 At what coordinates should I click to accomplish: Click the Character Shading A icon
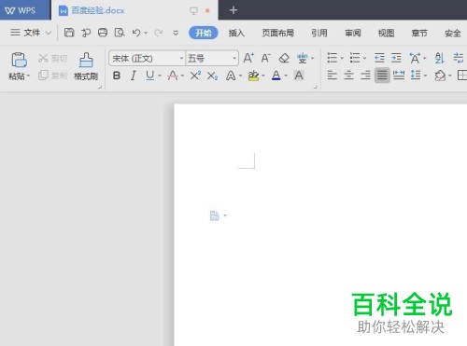click(x=299, y=76)
